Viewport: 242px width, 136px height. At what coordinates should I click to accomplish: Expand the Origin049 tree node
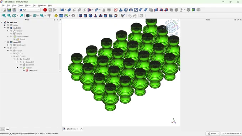coord(17,62)
